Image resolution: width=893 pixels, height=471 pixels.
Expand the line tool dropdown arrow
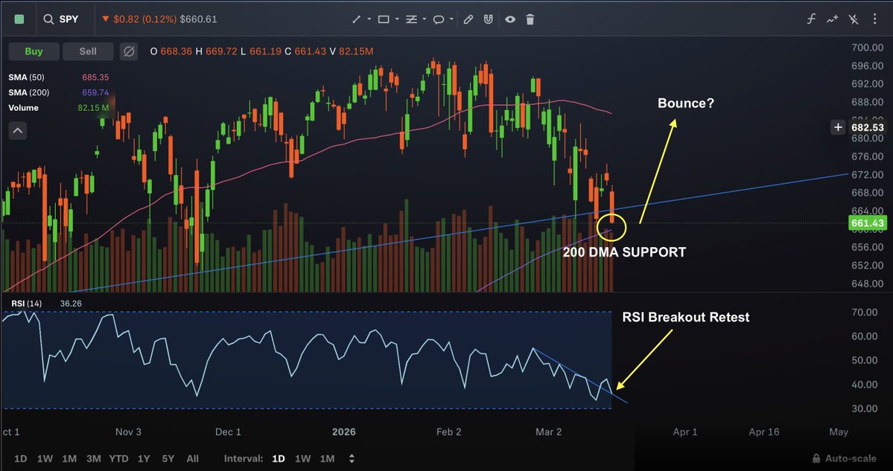(369, 19)
